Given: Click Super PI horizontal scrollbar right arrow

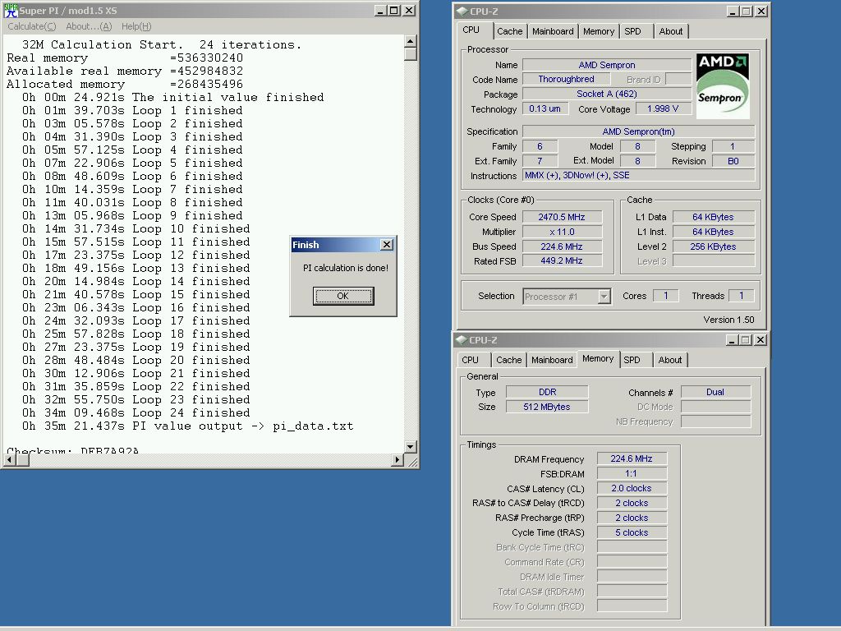Looking at the screenshot, I should tap(397, 460).
